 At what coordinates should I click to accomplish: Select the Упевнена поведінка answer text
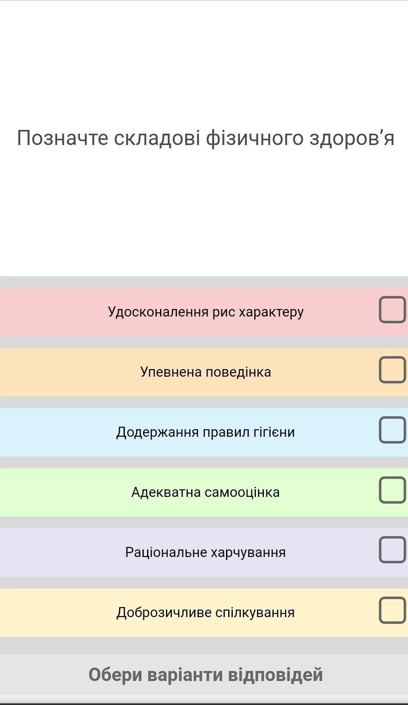[205, 372]
